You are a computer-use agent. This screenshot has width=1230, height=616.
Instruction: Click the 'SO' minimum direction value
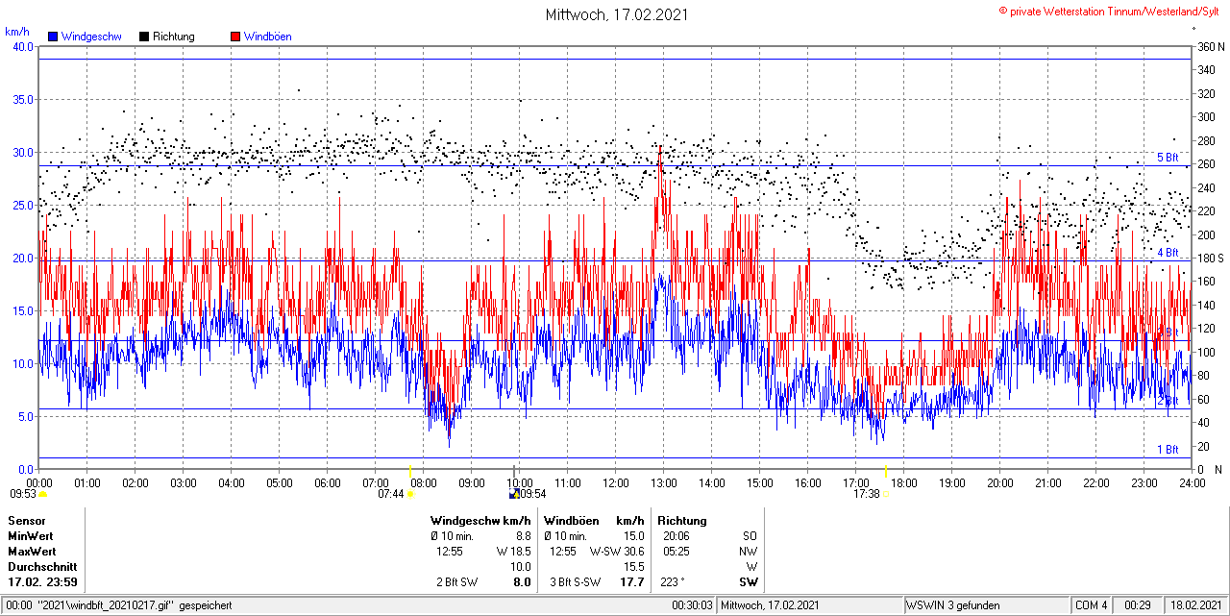[750, 536]
